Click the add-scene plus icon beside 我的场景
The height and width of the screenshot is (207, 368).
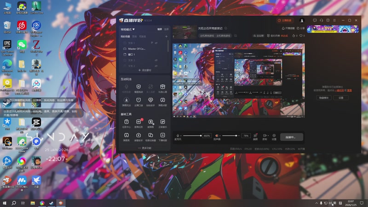tap(166, 37)
